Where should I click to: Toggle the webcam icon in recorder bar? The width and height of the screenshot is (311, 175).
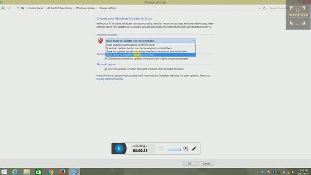[x=186, y=148]
